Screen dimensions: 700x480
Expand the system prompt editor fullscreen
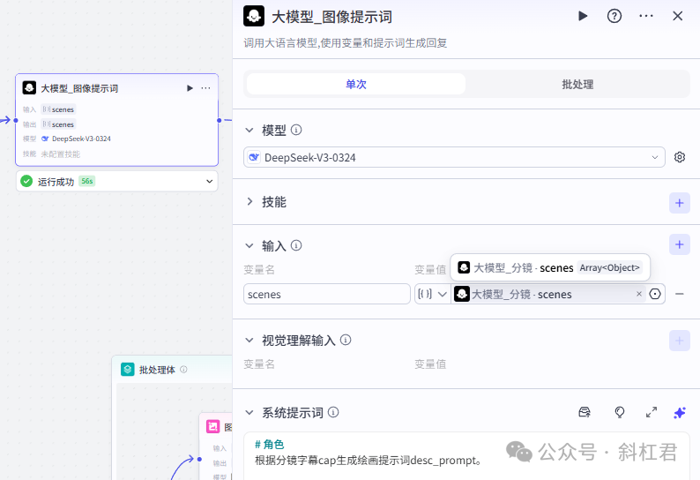(652, 412)
